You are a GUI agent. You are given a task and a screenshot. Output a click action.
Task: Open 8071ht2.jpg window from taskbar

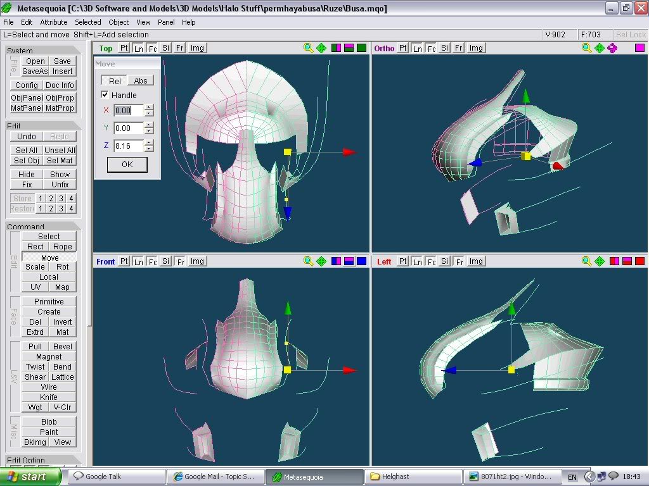512,477
